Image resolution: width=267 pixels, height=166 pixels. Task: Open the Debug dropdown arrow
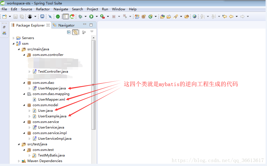coord(86,16)
